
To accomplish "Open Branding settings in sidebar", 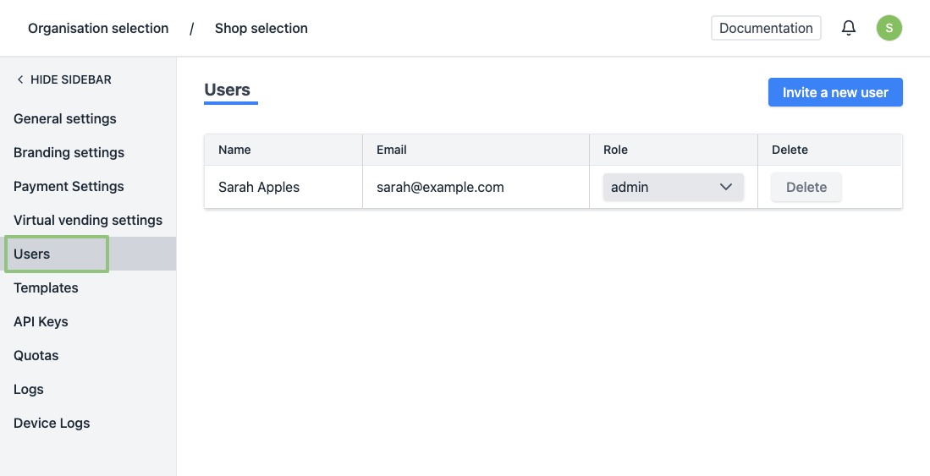I will [x=69, y=152].
